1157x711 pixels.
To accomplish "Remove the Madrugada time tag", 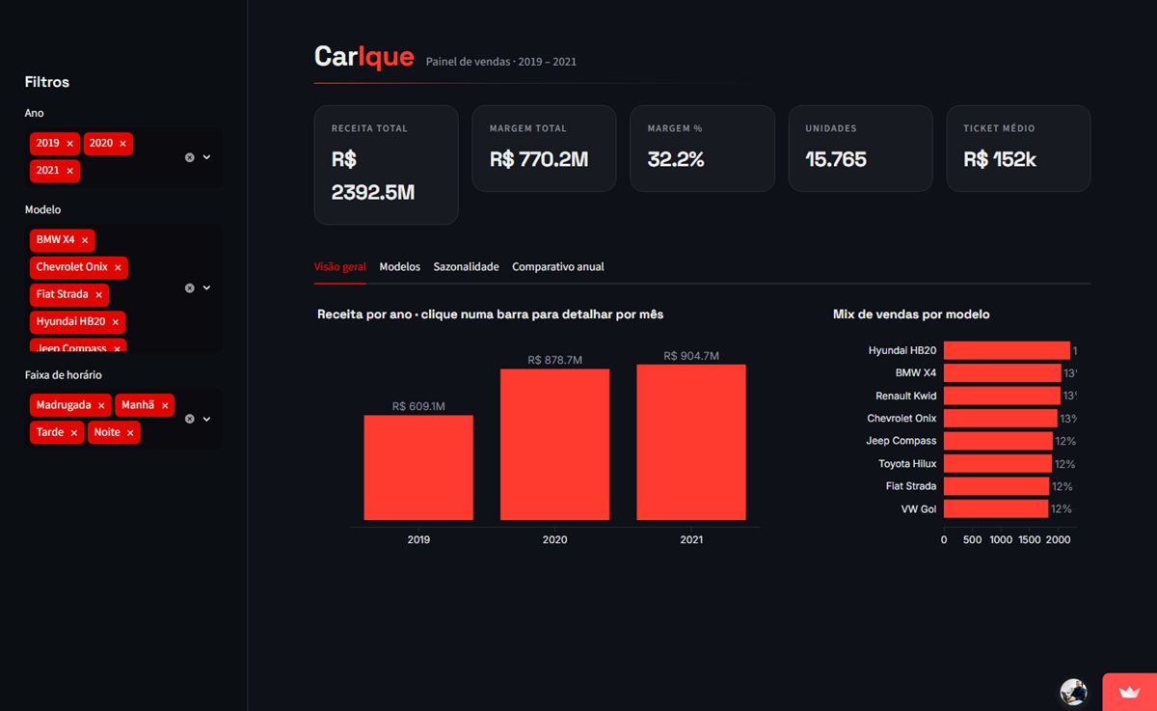I will (x=101, y=406).
